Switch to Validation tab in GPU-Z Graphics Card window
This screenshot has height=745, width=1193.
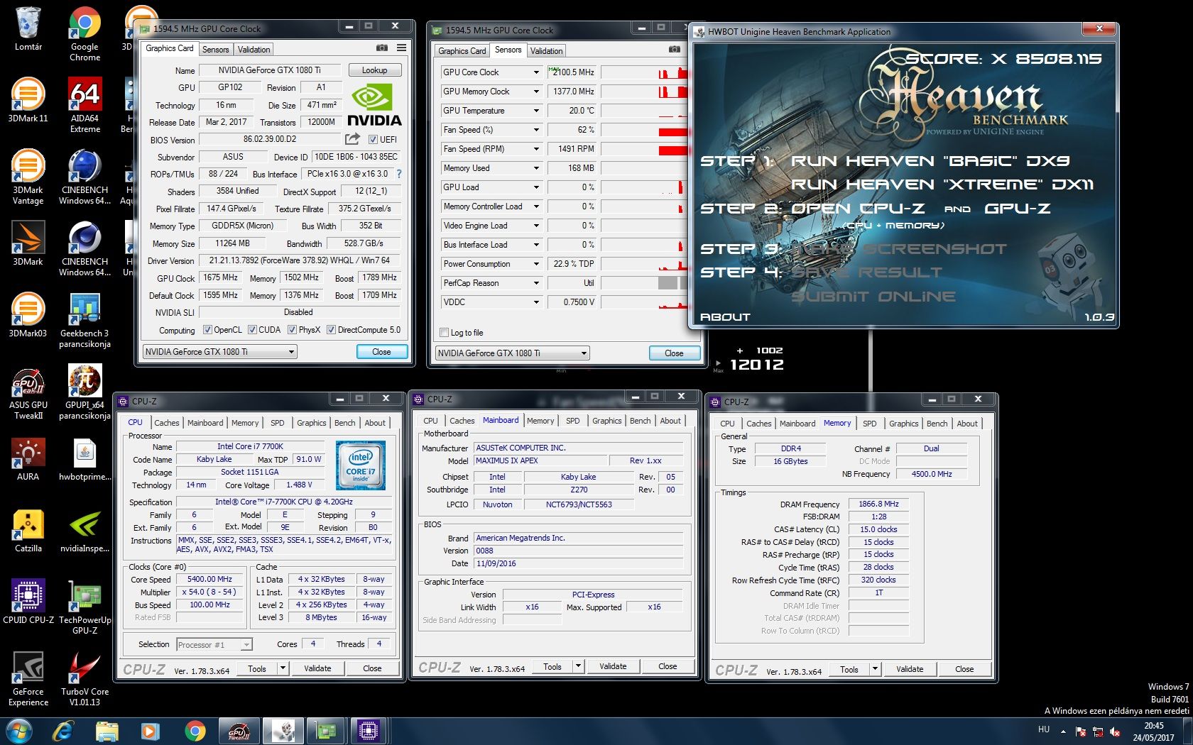(254, 50)
